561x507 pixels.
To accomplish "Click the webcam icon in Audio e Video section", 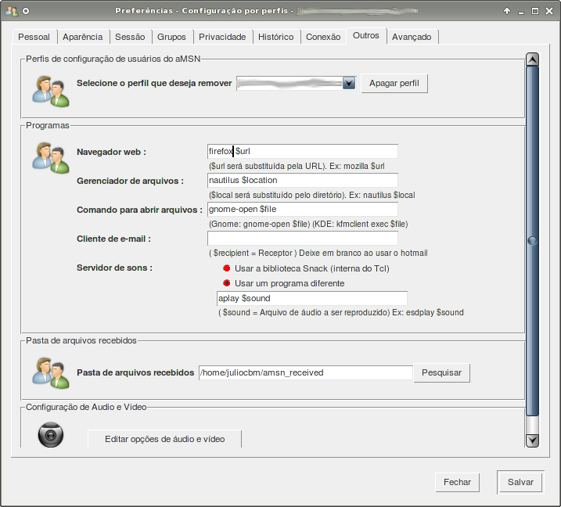I will point(50,435).
